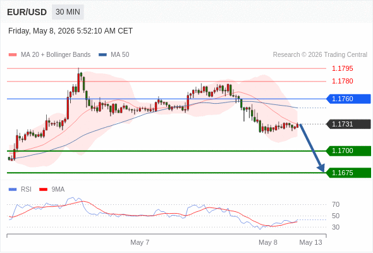Click the 1.1795 resistance label

coord(342,68)
